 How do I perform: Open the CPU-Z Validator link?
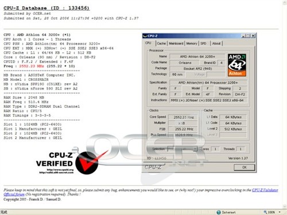click(x=265, y=190)
